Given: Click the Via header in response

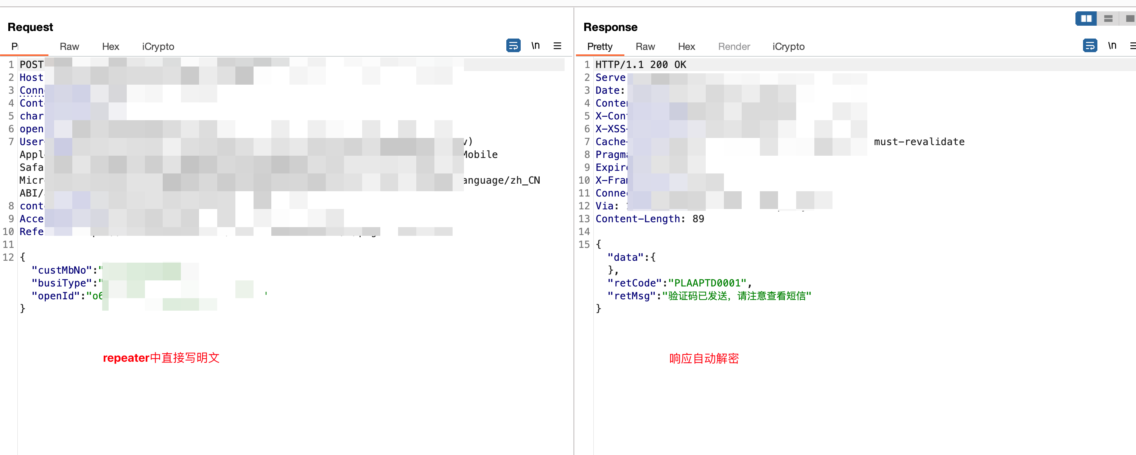Looking at the screenshot, I should (607, 206).
